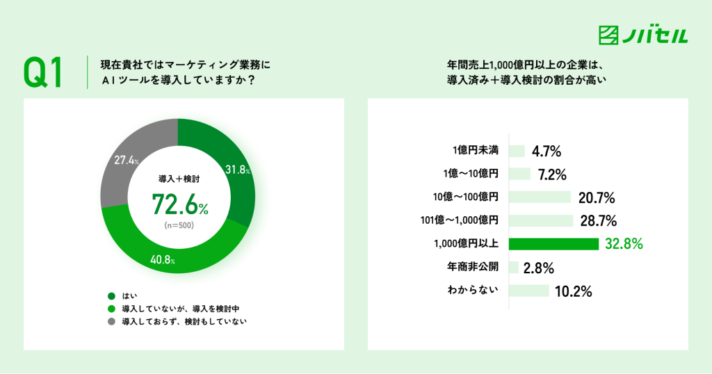Click the large Q1 heading
This screenshot has height=374, width=712.
(x=43, y=72)
